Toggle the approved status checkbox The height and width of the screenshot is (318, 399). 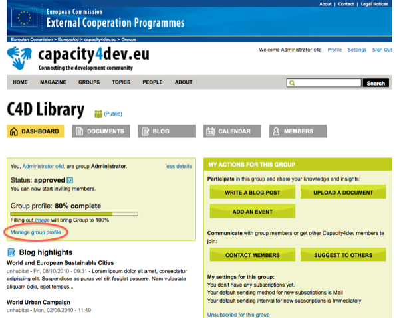coord(70,180)
